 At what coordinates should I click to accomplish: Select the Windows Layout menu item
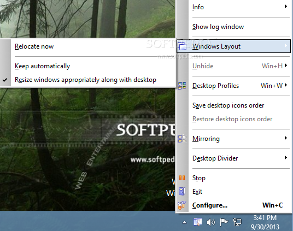click(x=233, y=46)
